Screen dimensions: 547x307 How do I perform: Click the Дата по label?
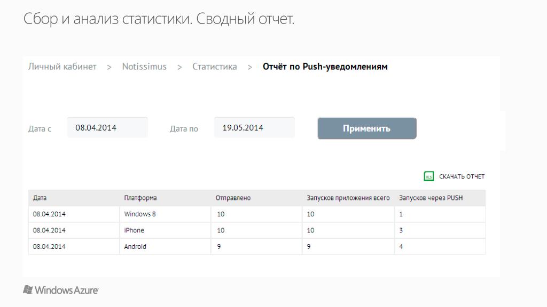pyautogui.click(x=184, y=129)
